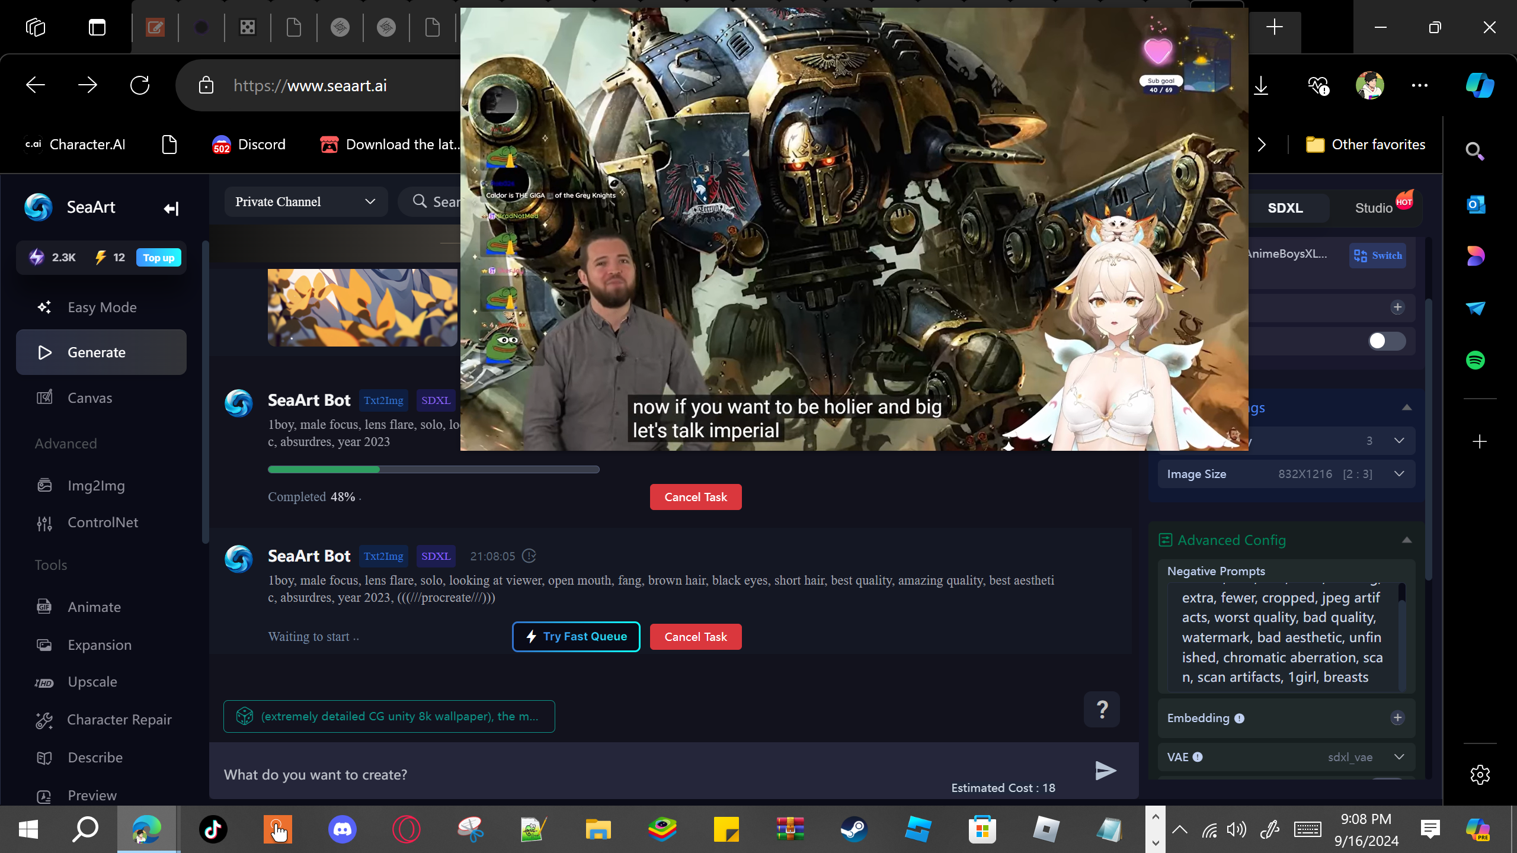
Task: Open the Upscale tool
Action: click(101, 682)
